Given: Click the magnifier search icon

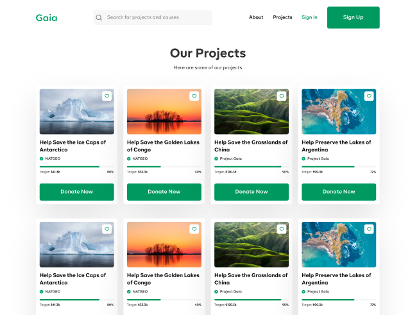Looking at the screenshot, I should pyautogui.click(x=99, y=17).
